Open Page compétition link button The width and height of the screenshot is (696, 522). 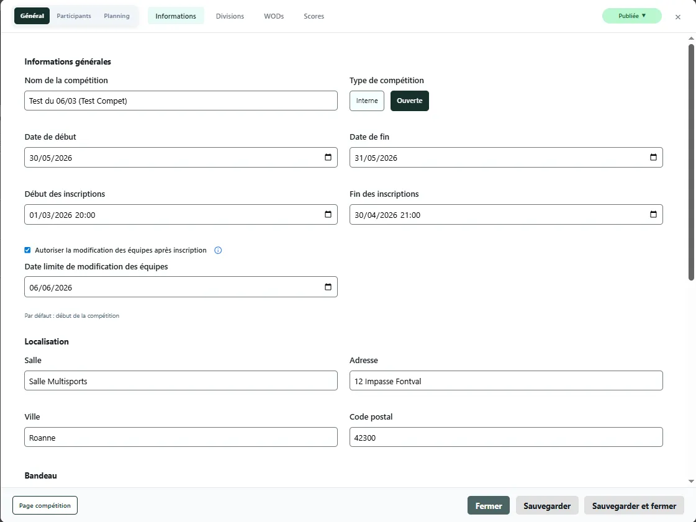pos(45,505)
